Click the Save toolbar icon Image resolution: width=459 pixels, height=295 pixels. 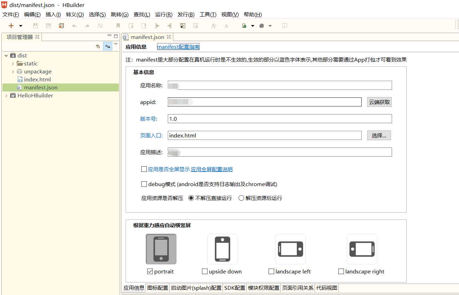(x=35, y=26)
